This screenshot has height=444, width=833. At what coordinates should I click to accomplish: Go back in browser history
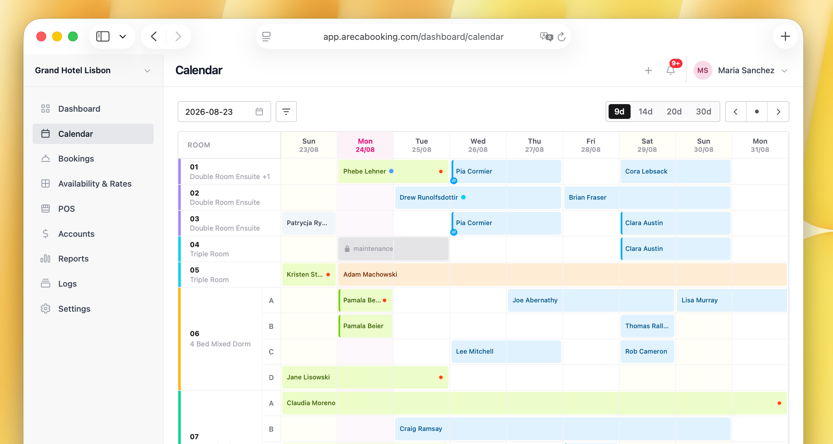(x=154, y=36)
